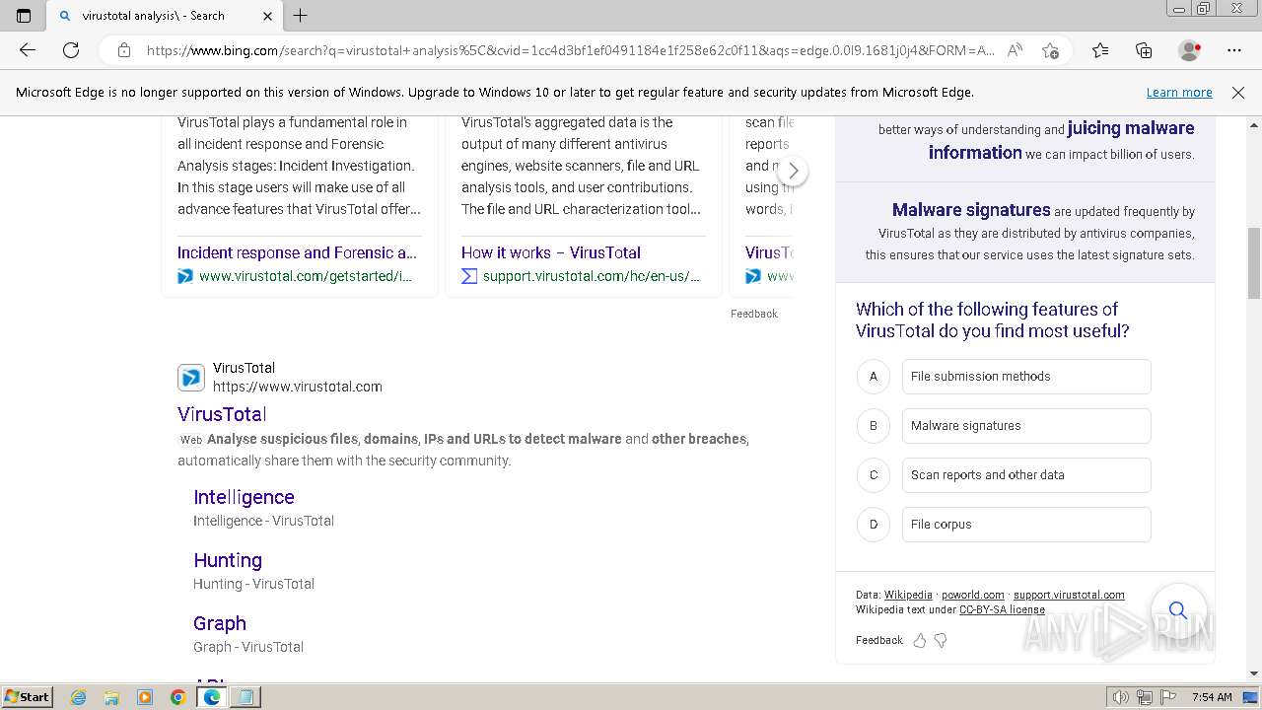The image size is (1262, 710).
Task: Open the Intelligence sitelink
Action: coord(244,497)
